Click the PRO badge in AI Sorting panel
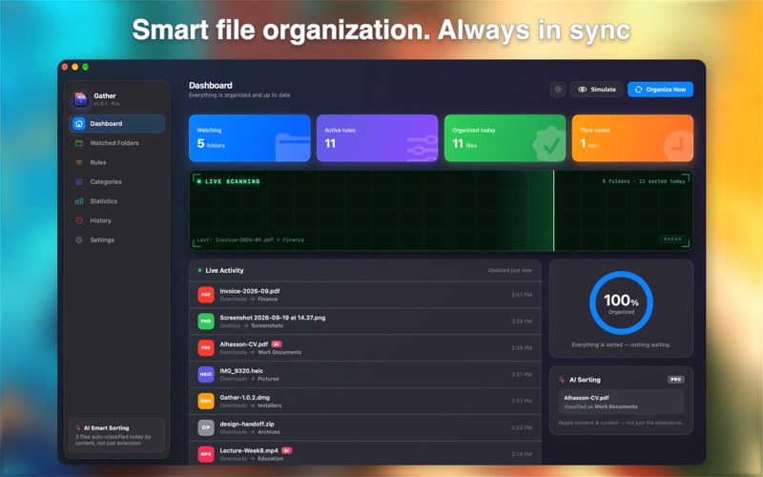The height and width of the screenshot is (477, 763). [x=676, y=380]
